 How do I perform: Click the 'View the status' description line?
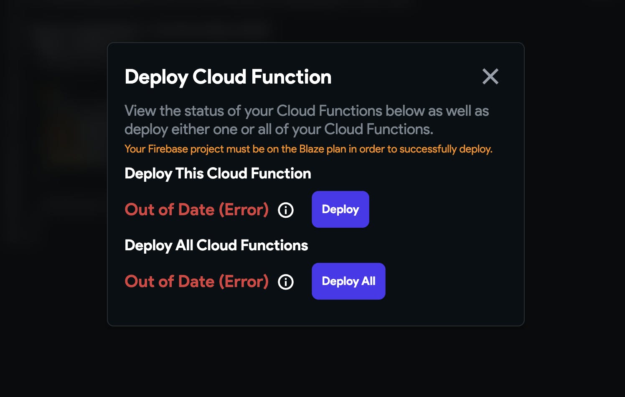point(306,111)
